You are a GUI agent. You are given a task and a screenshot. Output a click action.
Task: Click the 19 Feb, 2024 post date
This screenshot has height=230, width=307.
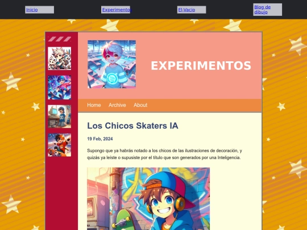click(100, 139)
